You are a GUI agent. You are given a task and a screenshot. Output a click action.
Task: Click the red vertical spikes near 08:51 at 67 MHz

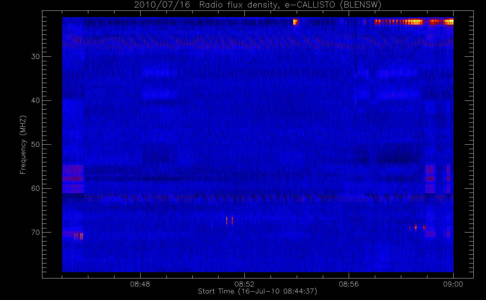coord(229,220)
